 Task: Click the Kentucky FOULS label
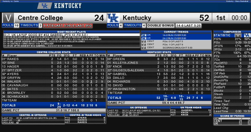(113, 25)
